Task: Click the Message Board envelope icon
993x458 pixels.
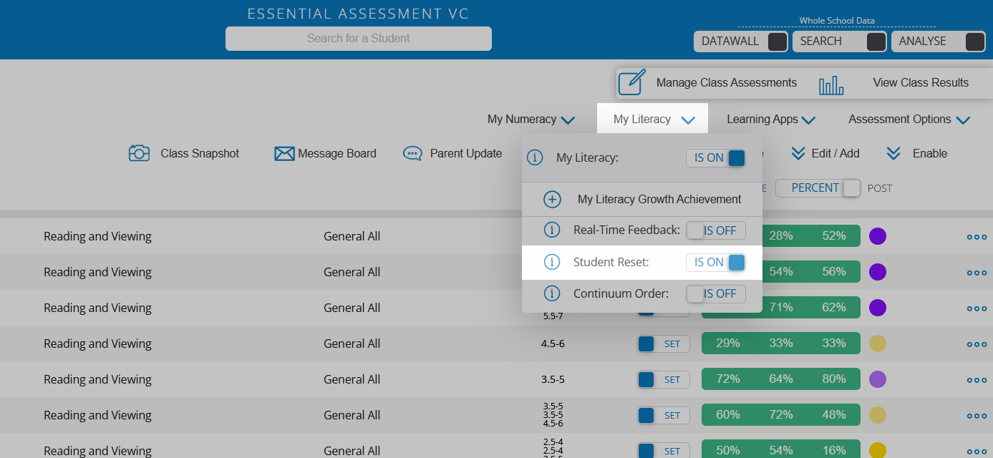Action: pos(284,153)
